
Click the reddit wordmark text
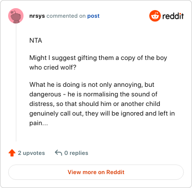pyautogui.click(x=173, y=16)
